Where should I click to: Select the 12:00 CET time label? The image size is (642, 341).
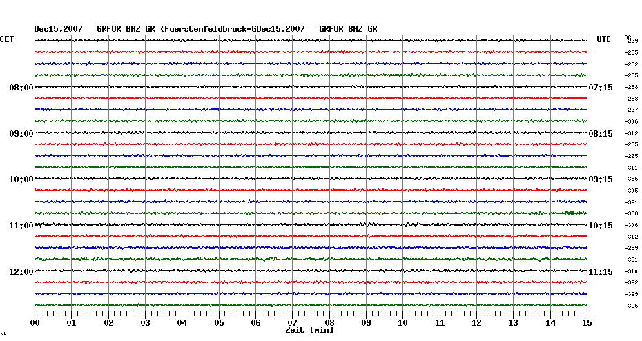click(21, 272)
